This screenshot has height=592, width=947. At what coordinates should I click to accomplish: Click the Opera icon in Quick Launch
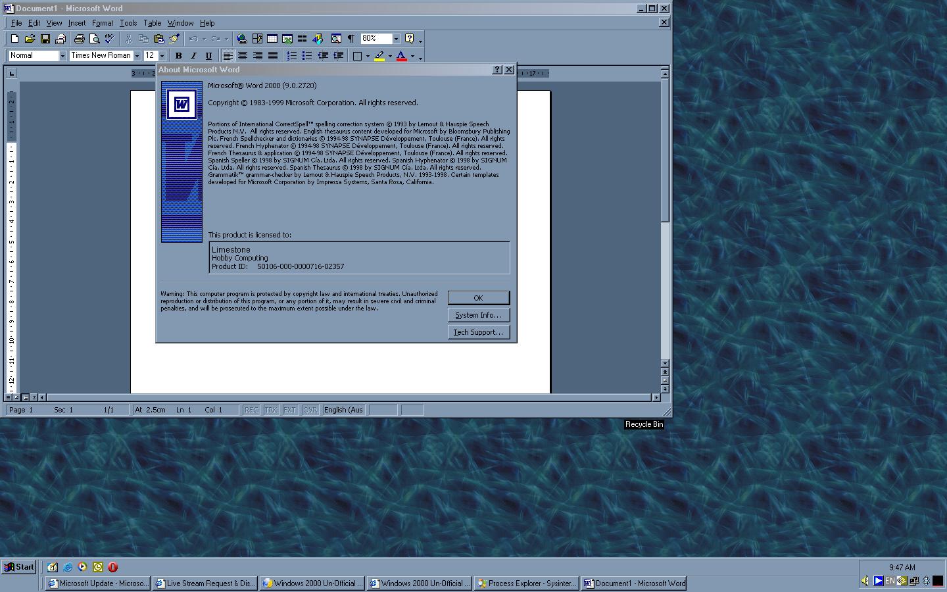click(x=112, y=567)
